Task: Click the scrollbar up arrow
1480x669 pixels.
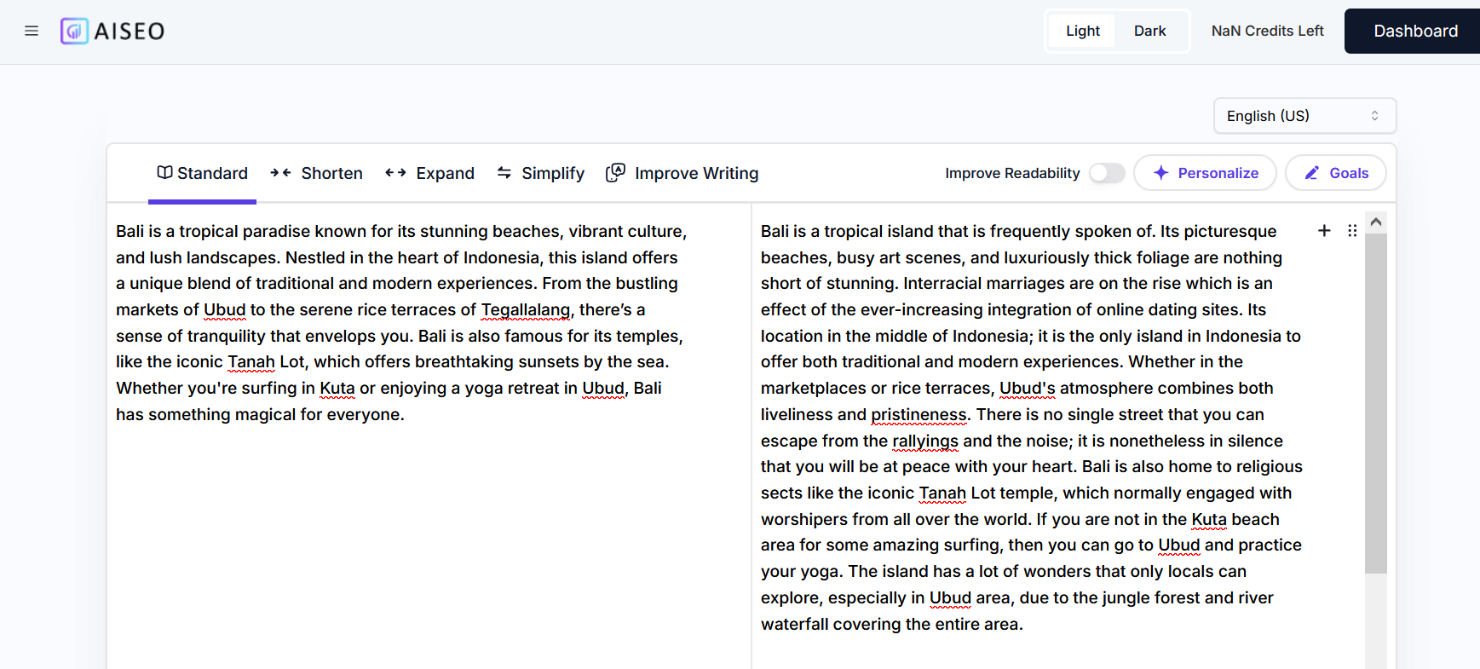Action: (1375, 222)
